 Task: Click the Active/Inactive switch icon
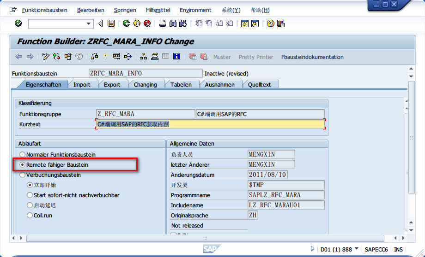pos(56,57)
